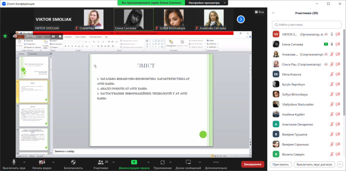
Task: Click camera-off icon in Kyrylo Repnitsyn row
Action: (x=338, y=84)
